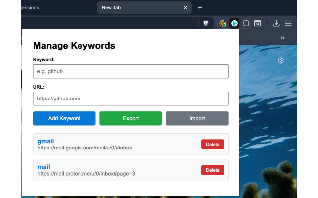Focus the Keyword input field

tap(131, 71)
